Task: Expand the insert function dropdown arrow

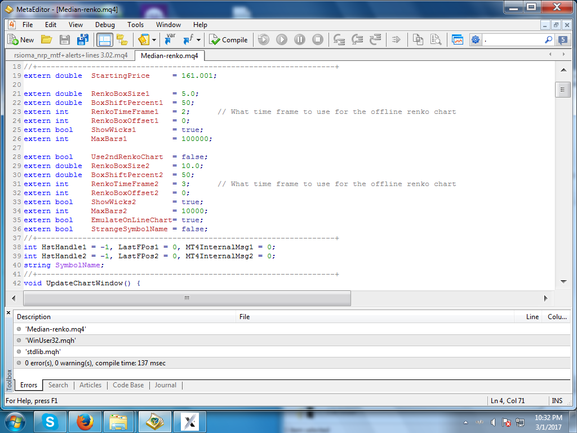Action: [x=199, y=41]
